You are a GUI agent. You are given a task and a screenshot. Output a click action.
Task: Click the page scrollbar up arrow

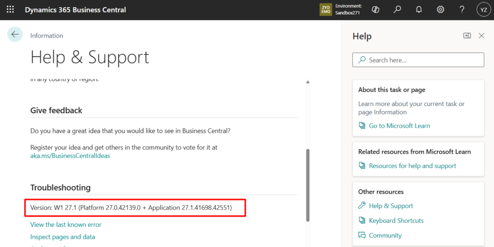308,82
